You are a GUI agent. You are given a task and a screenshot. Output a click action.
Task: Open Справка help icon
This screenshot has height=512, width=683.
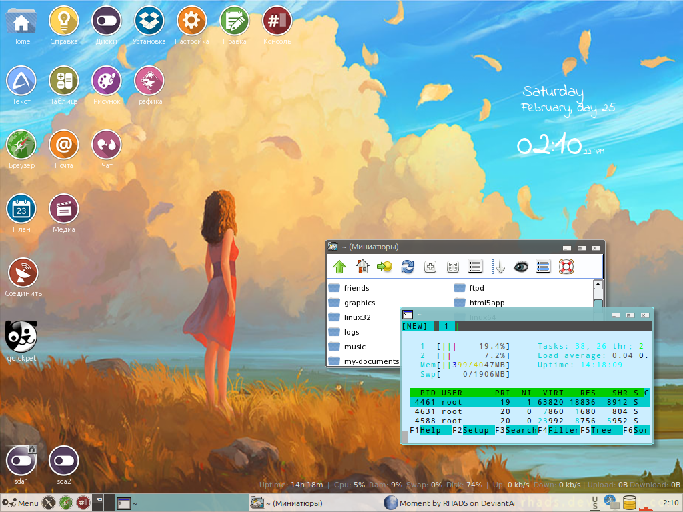coord(63,22)
